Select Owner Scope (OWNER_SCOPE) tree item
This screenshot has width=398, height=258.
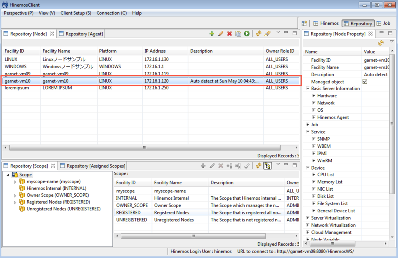click(58, 195)
